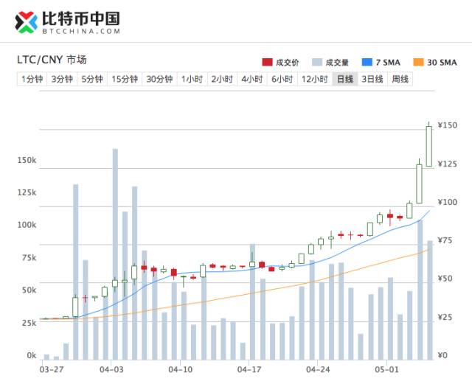Switch chart to 30分钟 interval
The height and width of the screenshot is (384, 472).
[159, 79]
